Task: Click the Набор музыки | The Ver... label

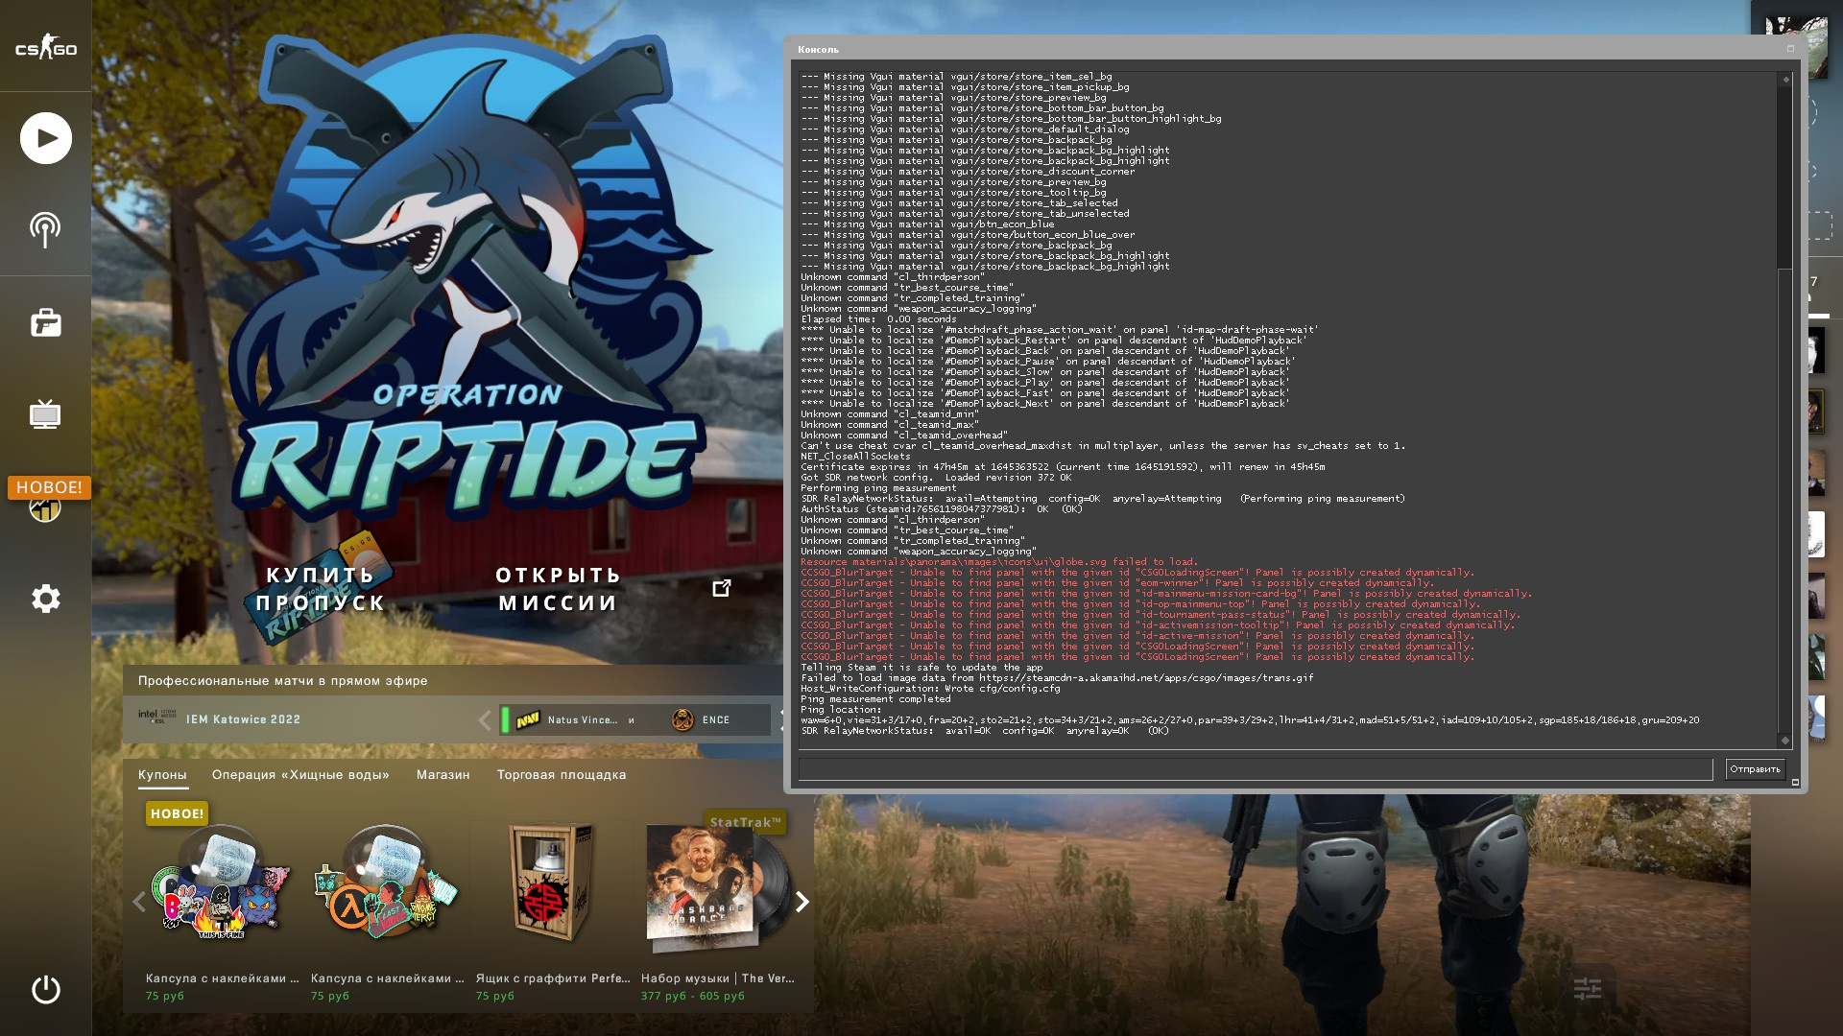Action: click(x=718, y=978)
